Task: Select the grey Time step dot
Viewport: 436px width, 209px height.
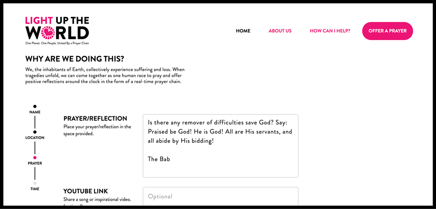Action: click(x=35, y=183)
